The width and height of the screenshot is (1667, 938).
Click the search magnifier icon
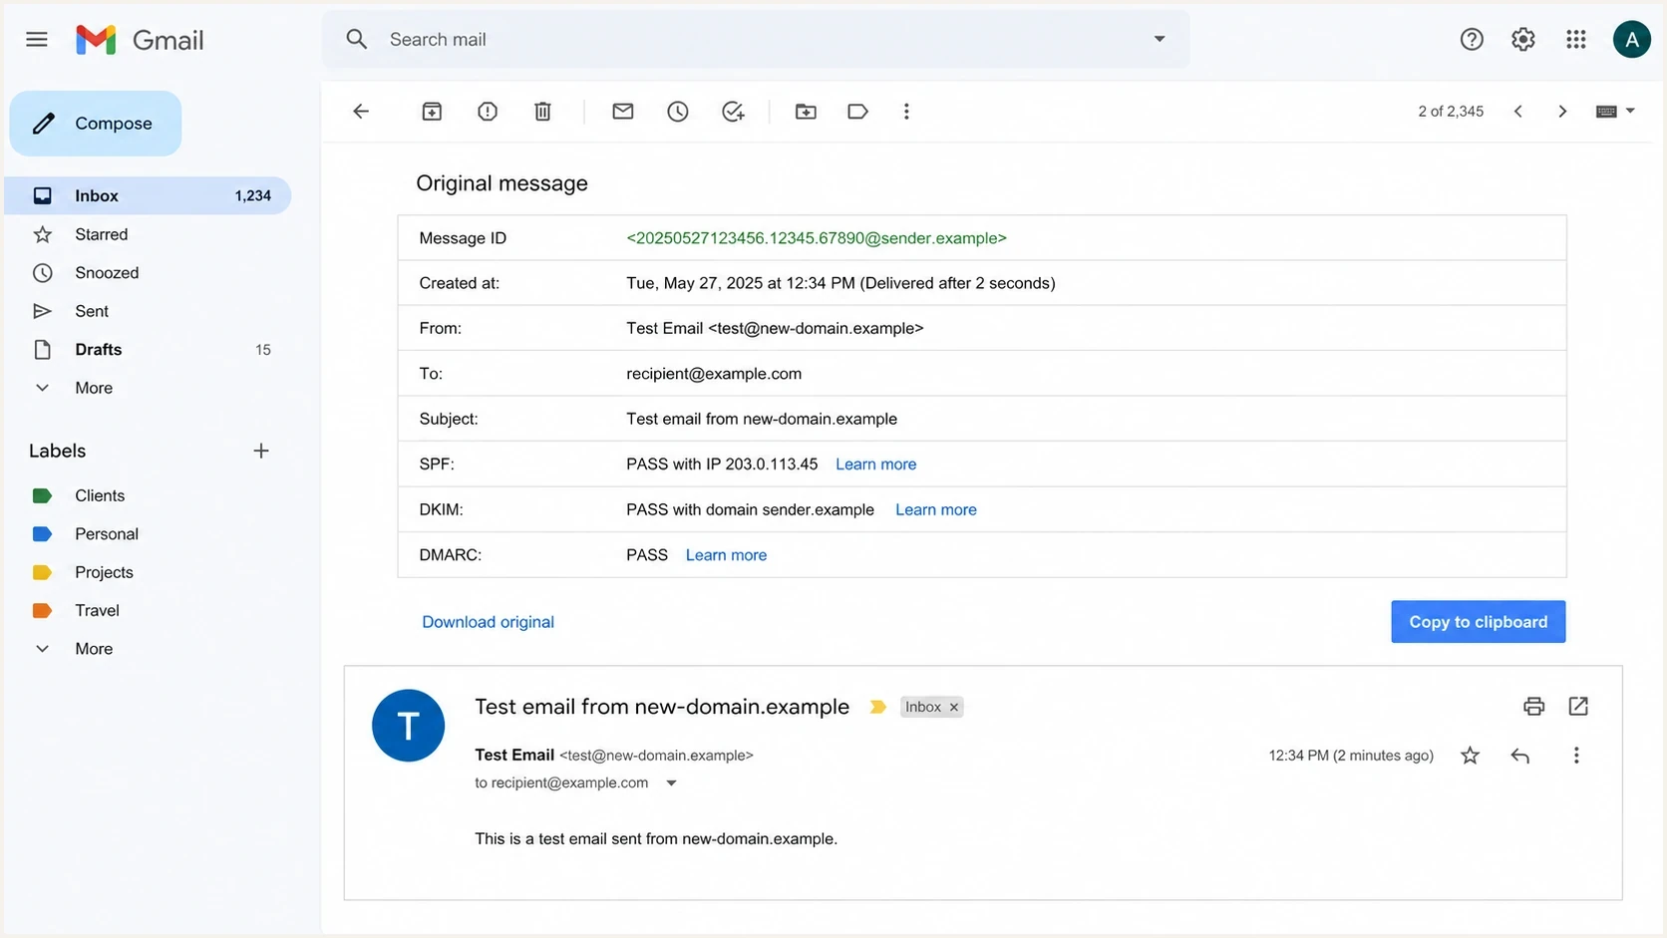356,39
